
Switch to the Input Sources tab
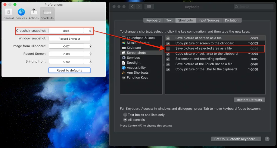(209, 20)
